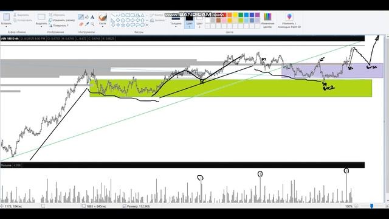Open the Brushes (Кисти) dropdown arrow
This screenshot has height=219, width=389.
click(x=103, y=27)
